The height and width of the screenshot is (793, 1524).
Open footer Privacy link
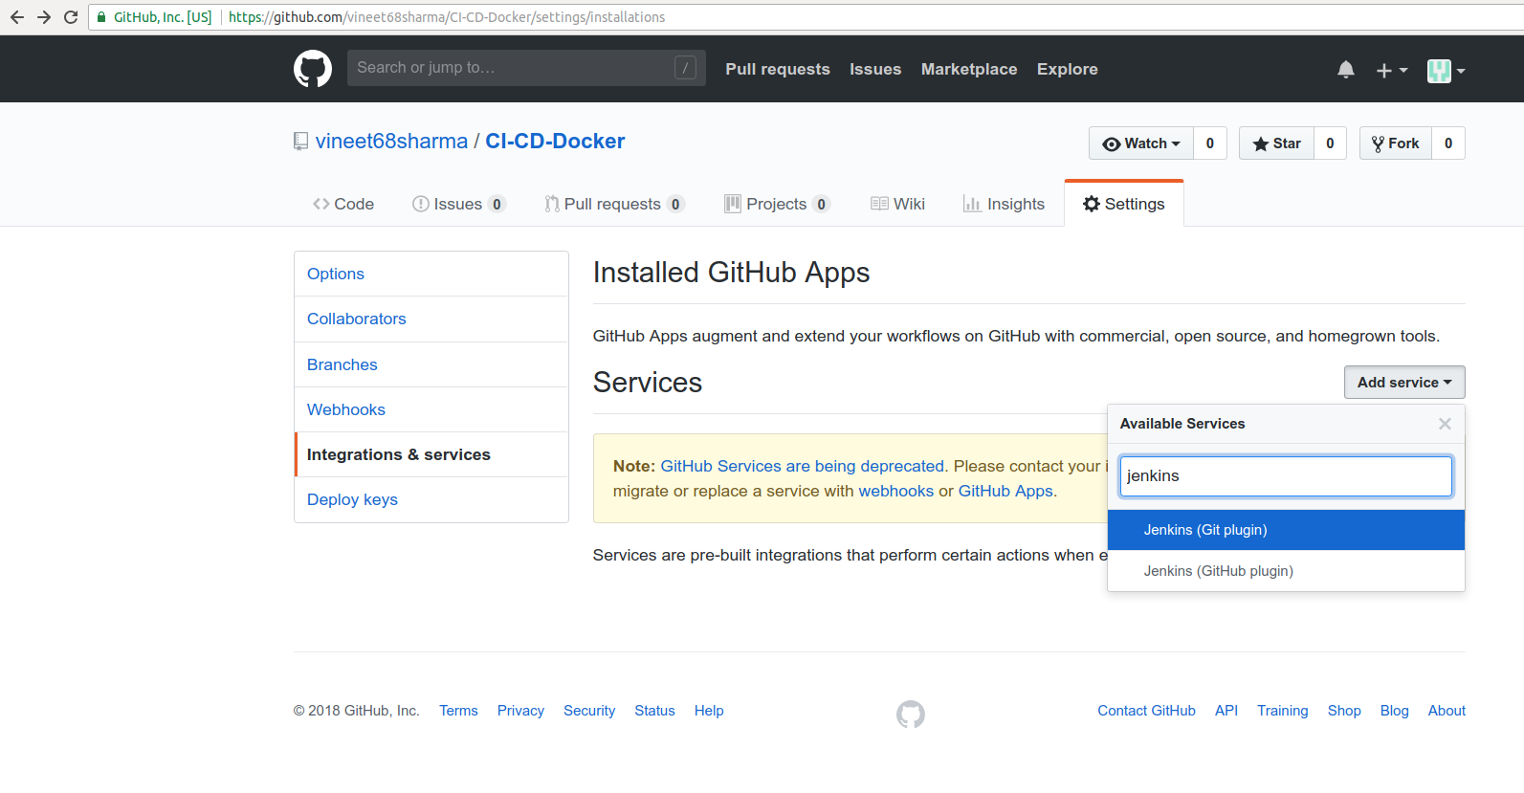[520, 711]
